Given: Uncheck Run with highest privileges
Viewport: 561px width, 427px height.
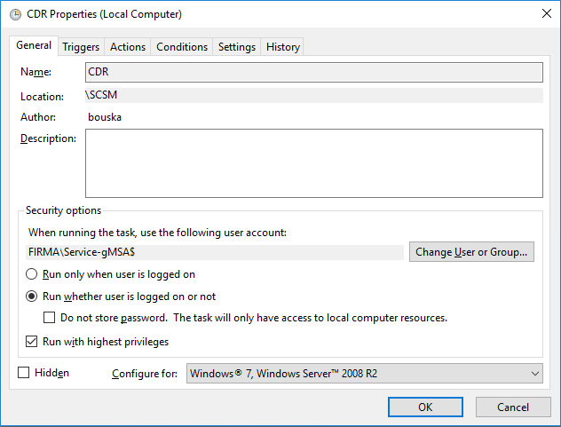Looking at the screenshot, I should point(33,342).
